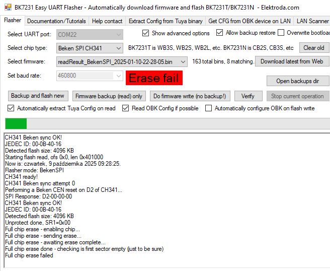Click the BK7231 Flasher app icon in title bar
330x271 pixels.
(8, 8)
